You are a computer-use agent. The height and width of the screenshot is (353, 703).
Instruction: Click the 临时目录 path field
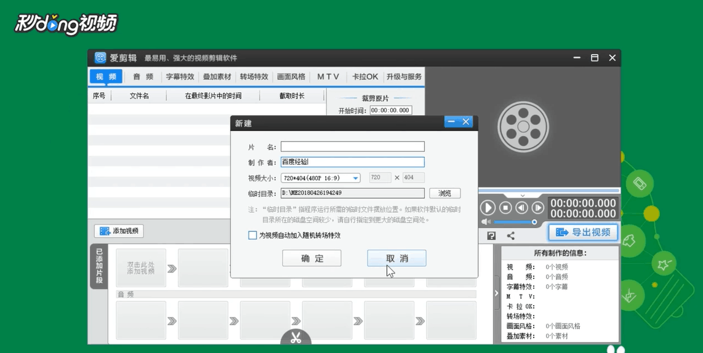pyautogui.click(x=352, y=193)
